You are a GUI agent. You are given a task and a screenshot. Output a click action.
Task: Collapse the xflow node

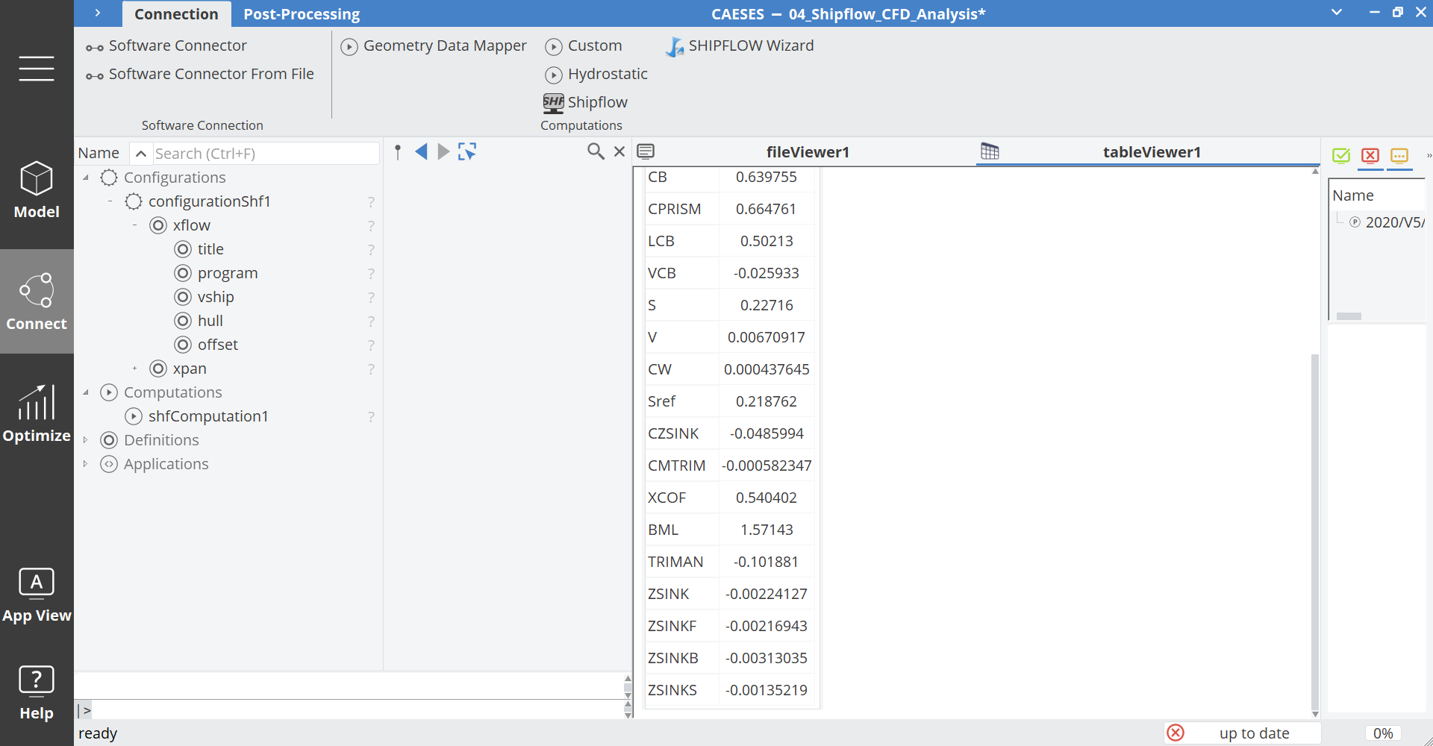tap(135, 225)
